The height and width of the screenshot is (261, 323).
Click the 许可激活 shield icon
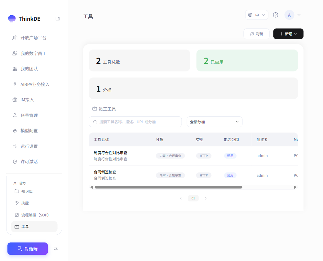(x=15, y=162)
